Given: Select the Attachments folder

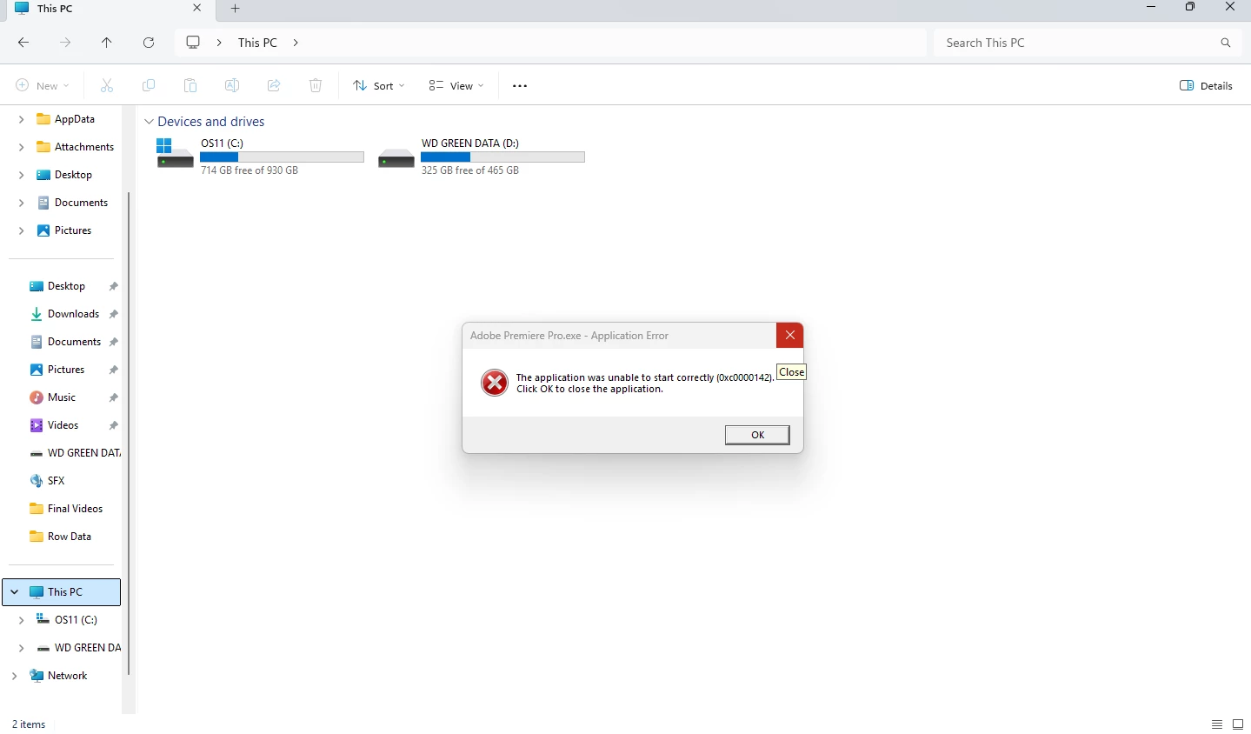Looking at the screenshot, I should pyautogui.click(x=84, y=147).
